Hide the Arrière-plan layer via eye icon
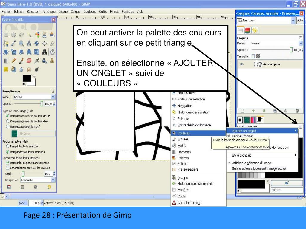This screenshot has height=229, width=306. coord(241,64)
